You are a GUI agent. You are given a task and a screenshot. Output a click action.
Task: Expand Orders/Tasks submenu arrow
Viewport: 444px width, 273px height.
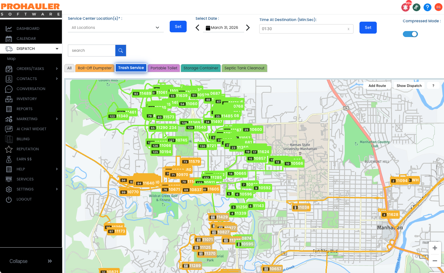point(57,69)
